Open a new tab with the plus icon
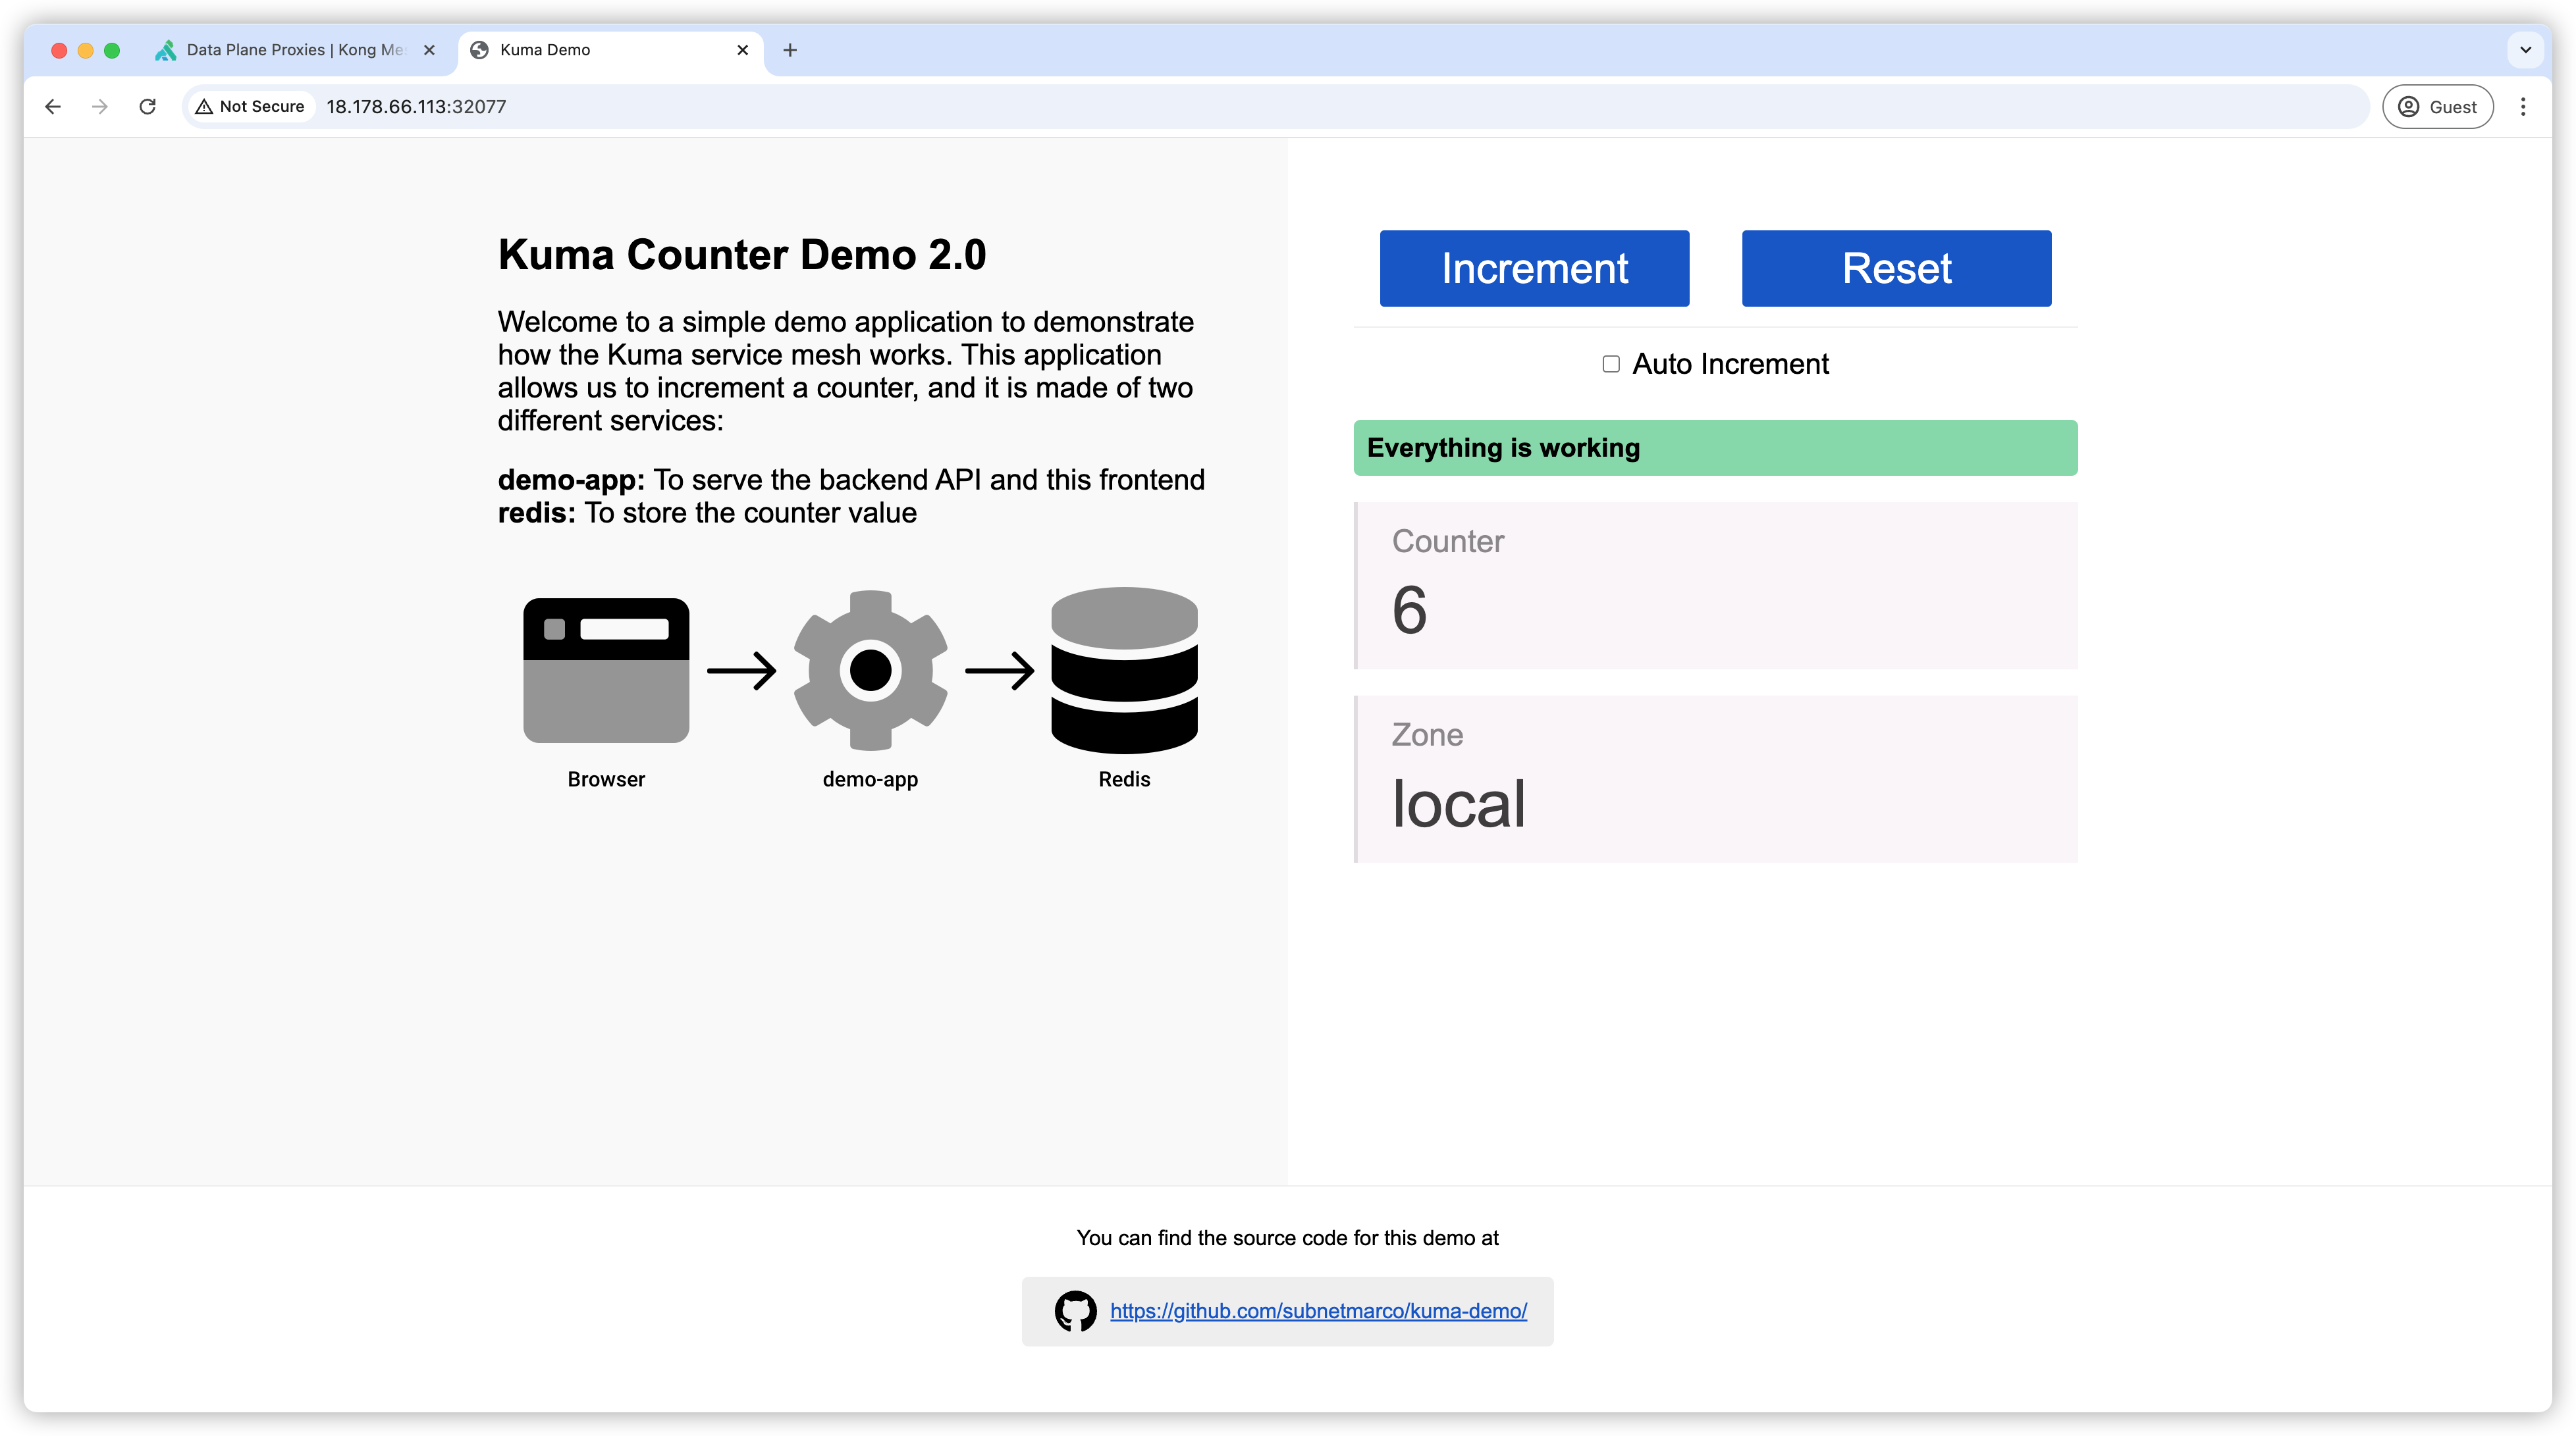The image size is (2576, 1436). coord(790,49)
